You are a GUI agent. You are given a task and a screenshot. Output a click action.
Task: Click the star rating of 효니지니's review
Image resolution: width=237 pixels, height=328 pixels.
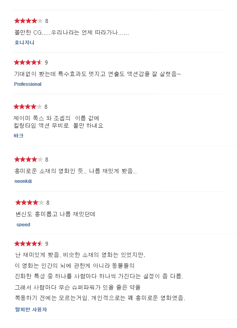pos(28,21)
